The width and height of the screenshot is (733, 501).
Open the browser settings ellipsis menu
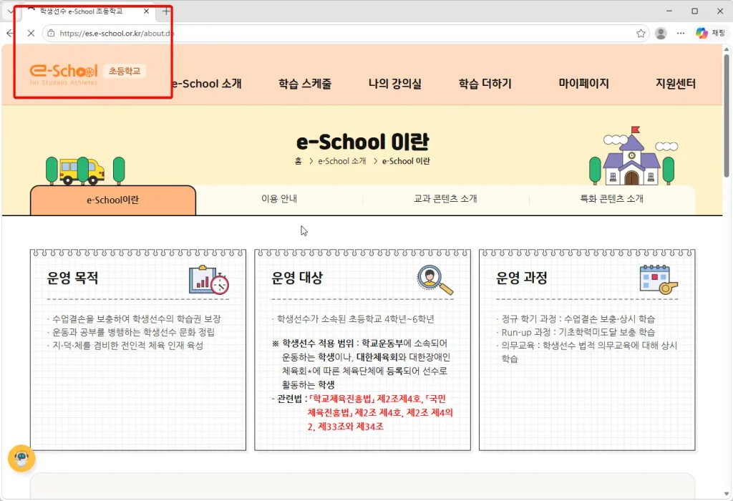(x=681, y=33)
